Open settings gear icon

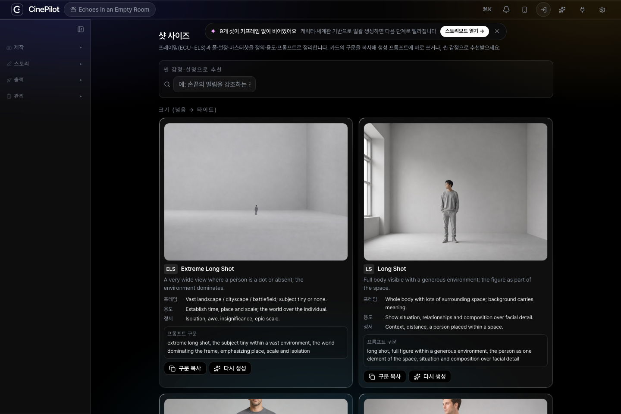point(602,9)
